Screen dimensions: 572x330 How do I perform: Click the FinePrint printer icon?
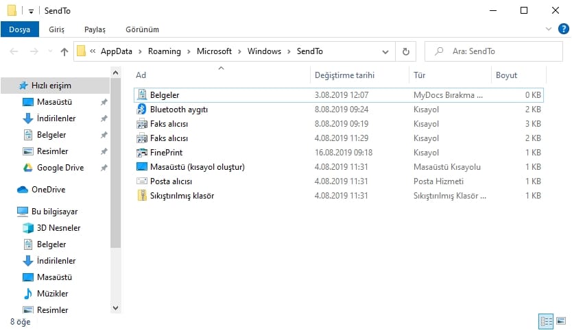click(141, 152)
